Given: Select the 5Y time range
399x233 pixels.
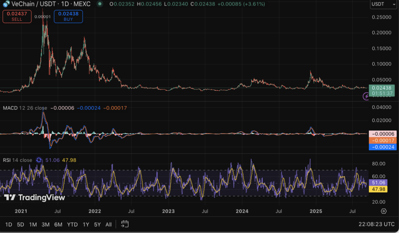Looking at the screenshot, I should point(97,225).
